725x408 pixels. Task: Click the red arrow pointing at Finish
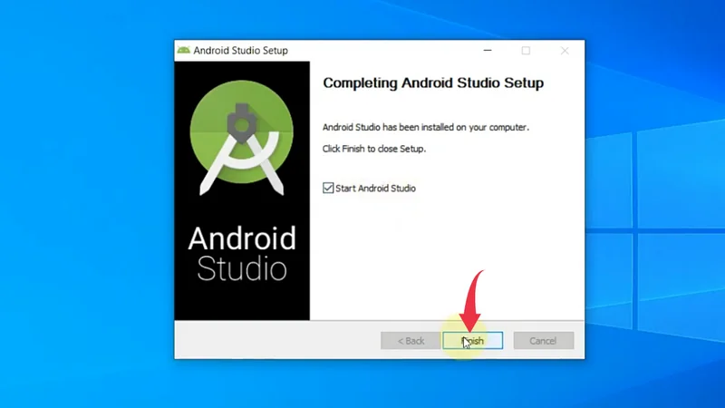tap(471, 299)
